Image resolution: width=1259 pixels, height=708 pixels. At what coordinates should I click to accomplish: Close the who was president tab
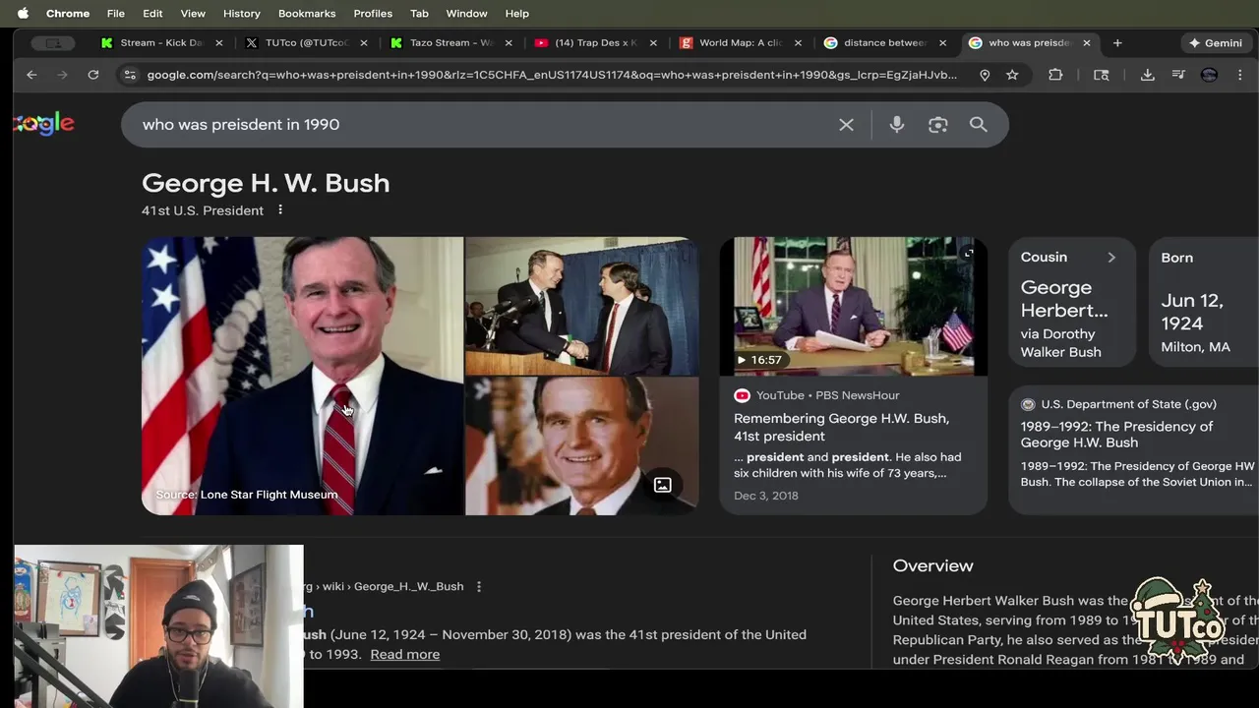[x=1087, y=43]
